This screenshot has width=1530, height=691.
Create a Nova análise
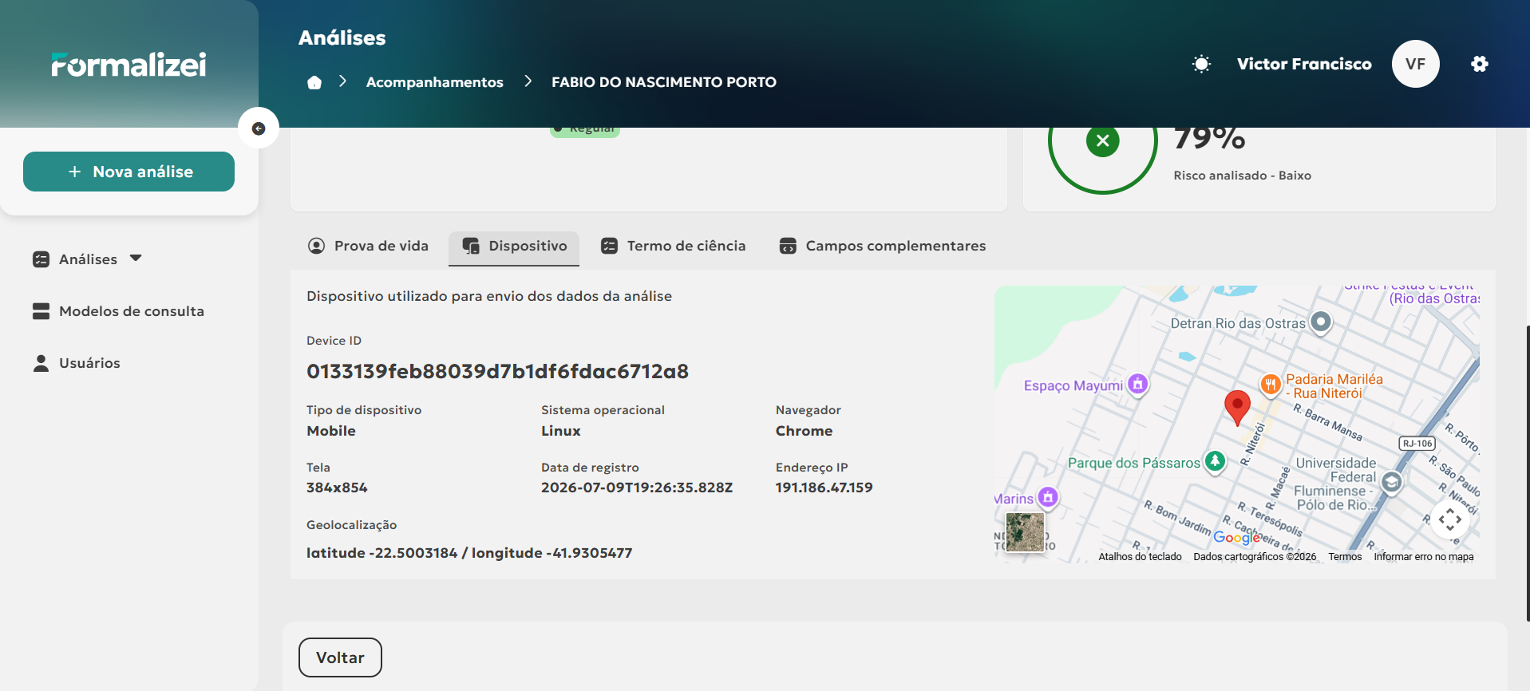tap(128, 172)
